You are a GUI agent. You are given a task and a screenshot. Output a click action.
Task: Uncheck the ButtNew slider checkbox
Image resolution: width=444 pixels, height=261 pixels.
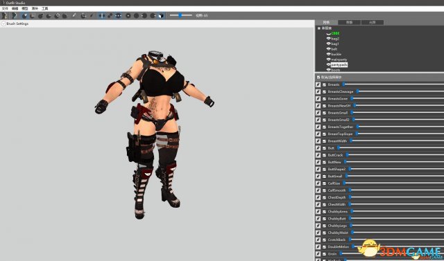pos(325,162)
